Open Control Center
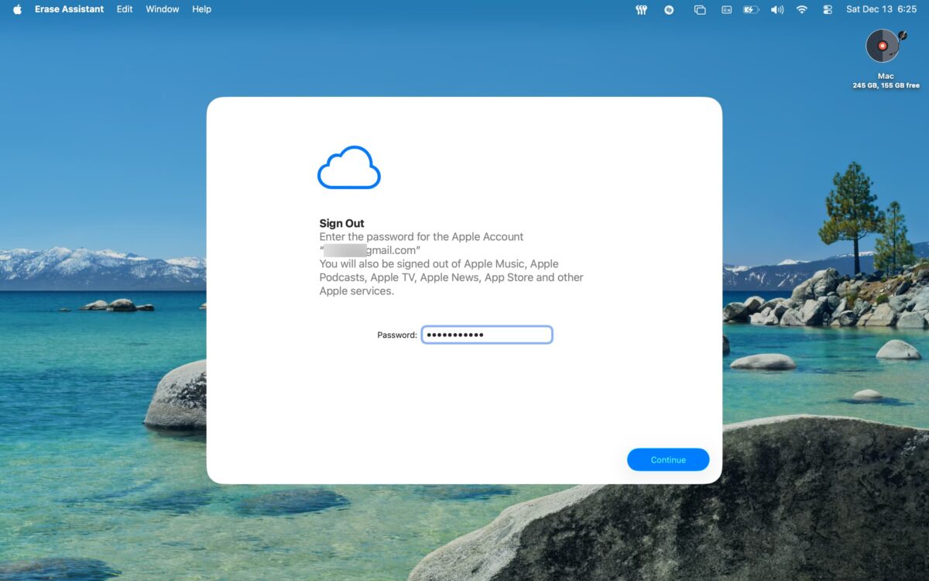Image resolution: width=929 pixels, height=581 pixels. (828, 9)
